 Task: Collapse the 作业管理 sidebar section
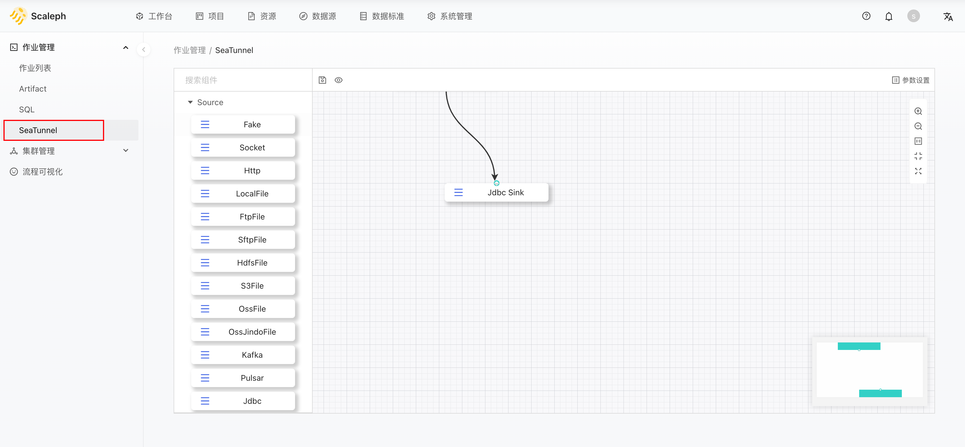125,47
